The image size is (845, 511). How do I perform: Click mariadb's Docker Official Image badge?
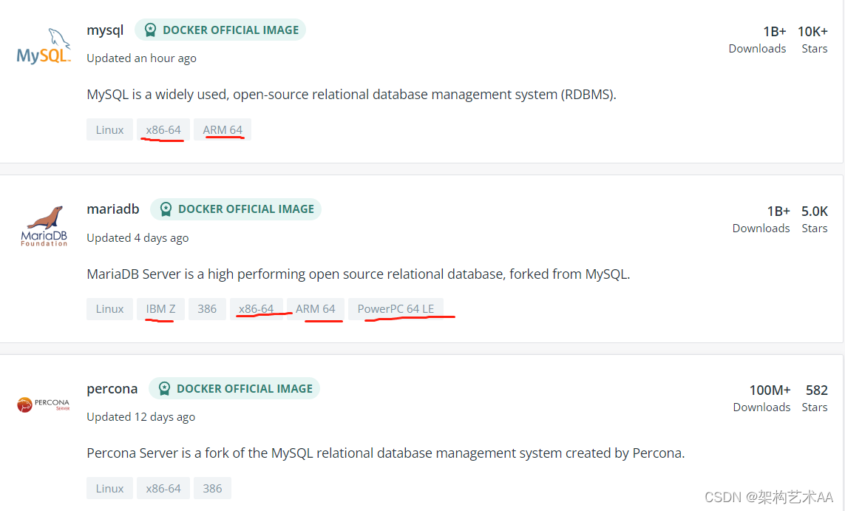(236, 209)
